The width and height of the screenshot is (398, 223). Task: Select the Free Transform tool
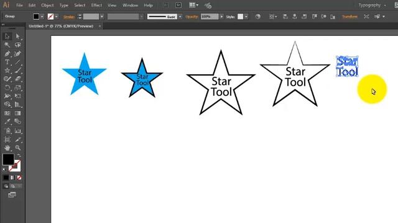17,96
